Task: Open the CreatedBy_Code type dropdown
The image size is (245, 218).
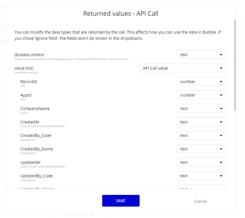Action: point(201,135)
